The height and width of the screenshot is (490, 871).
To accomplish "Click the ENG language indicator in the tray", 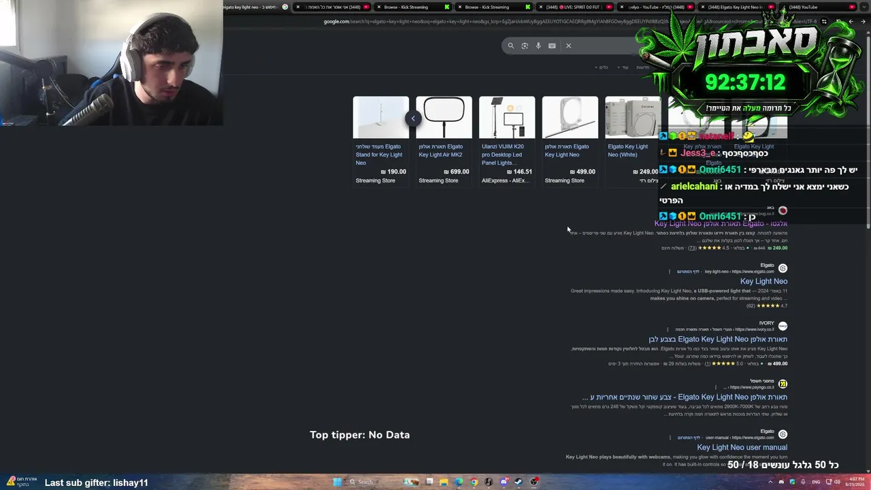I will [x=817, y=482].
